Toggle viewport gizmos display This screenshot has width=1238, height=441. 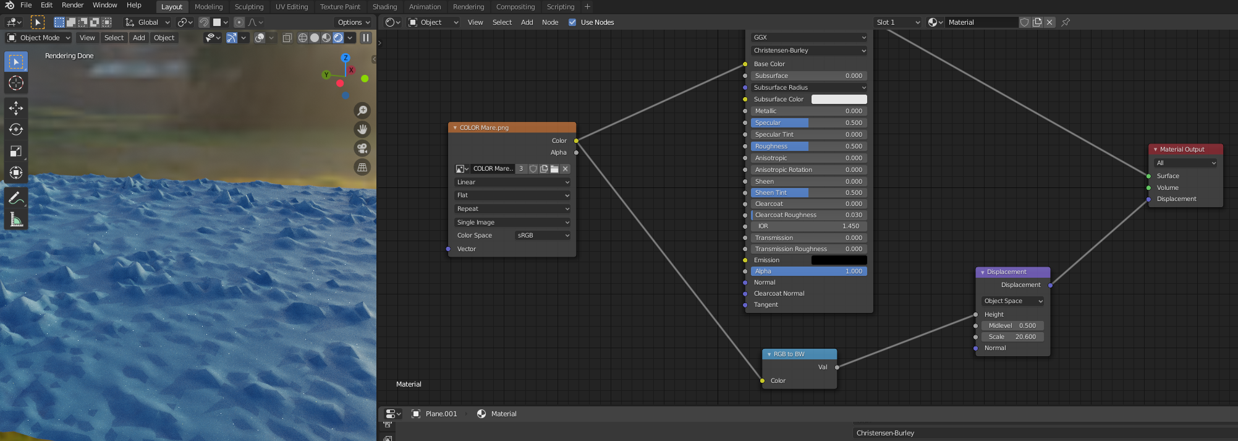[x=231, y=38]
